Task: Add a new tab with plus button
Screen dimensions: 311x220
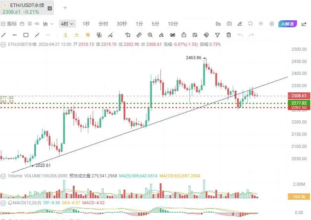Action: (x=65, y=8)
